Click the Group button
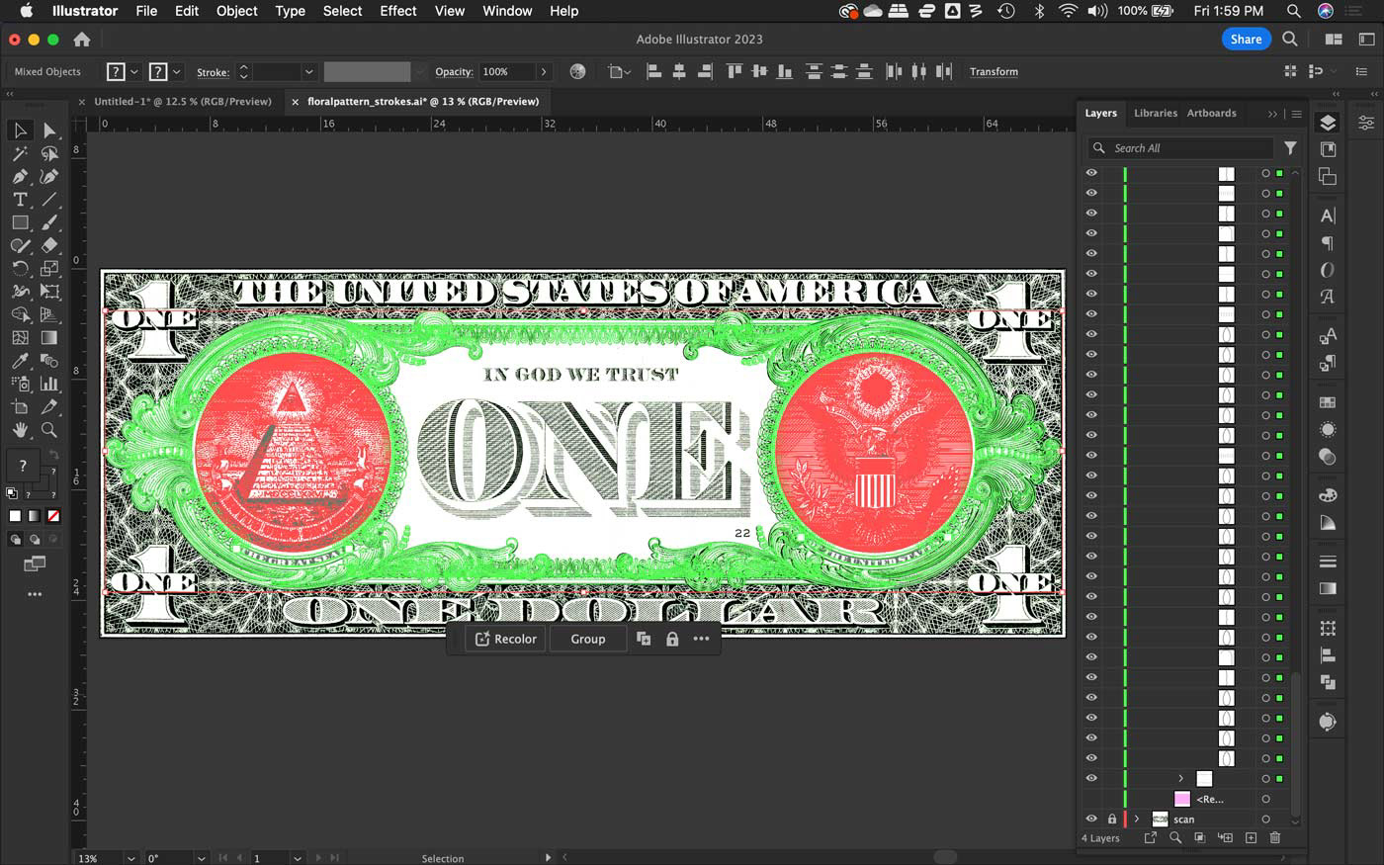 [x=588, y=639]
